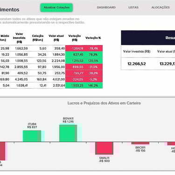Click the current value cell 1.956,00
The height and width of the screenshot is (175, 175).
coord(58,67)
